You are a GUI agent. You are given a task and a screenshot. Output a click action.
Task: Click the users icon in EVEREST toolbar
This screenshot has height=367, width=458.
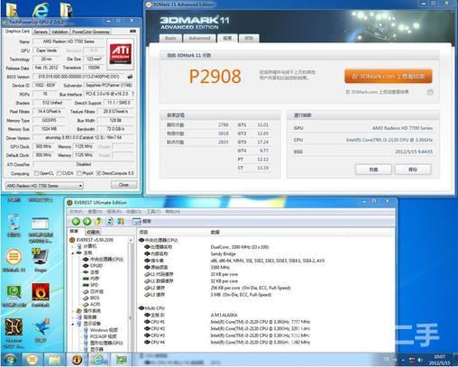pos(121,222)
